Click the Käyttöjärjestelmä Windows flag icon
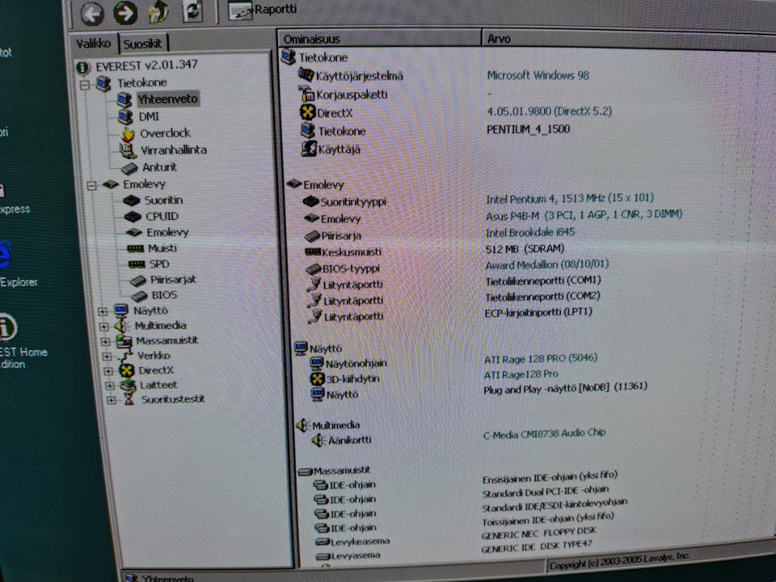776x582 pixels. click(306, 75)
